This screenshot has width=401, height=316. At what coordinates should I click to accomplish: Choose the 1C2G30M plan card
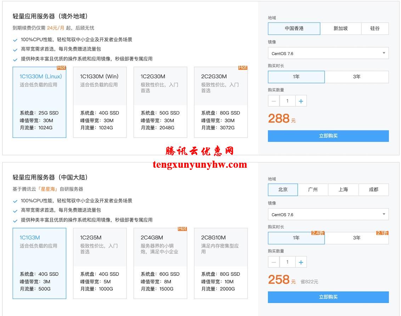point(160,102)
